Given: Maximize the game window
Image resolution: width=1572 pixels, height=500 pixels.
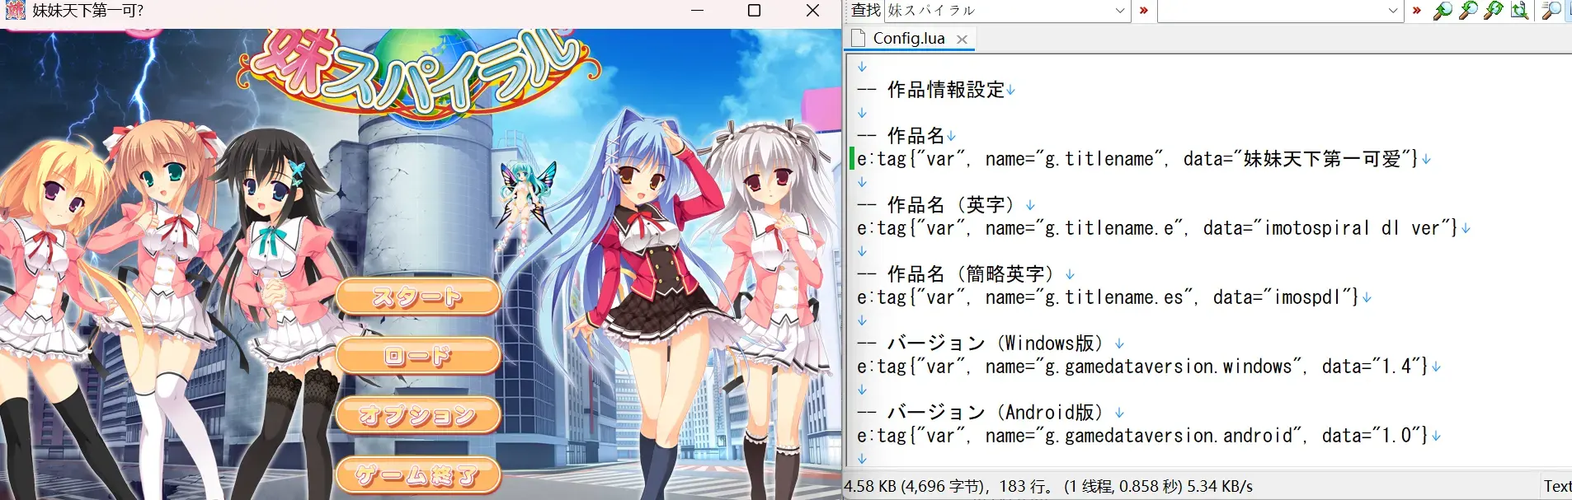Looking at the screenshot, I should click(754, 11).
